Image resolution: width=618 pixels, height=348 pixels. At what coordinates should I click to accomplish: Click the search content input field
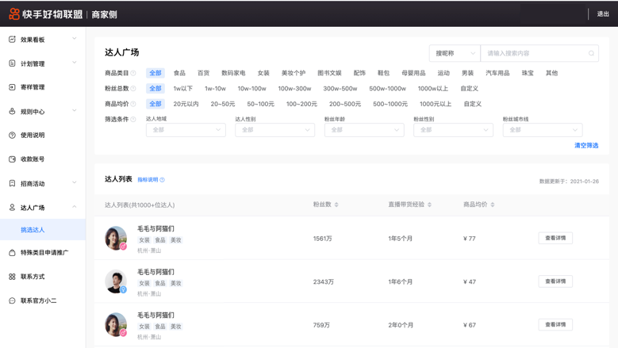pos(535,54)
